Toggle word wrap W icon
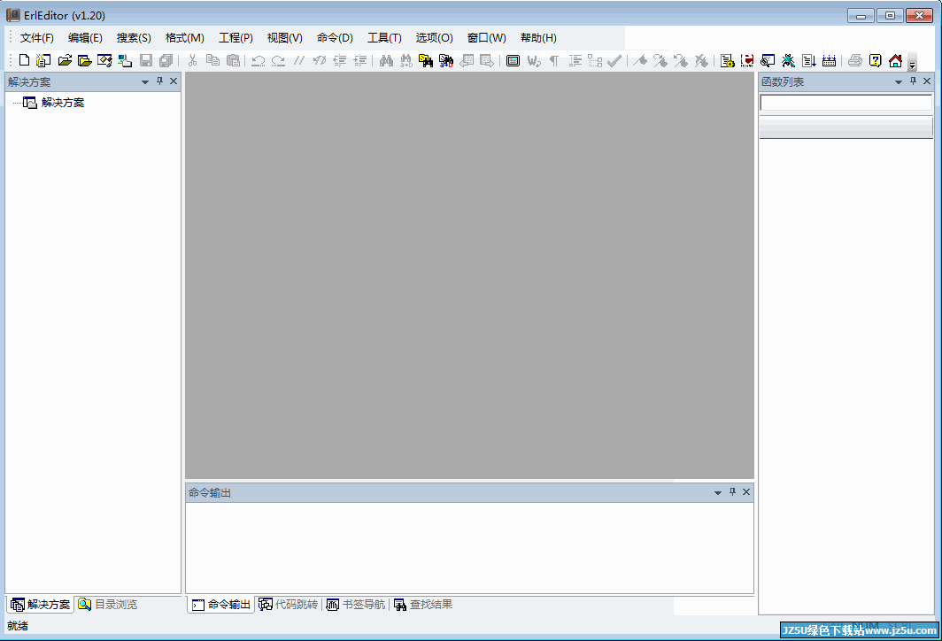Screen dimensions: 942x641 (x=534, y=60)
